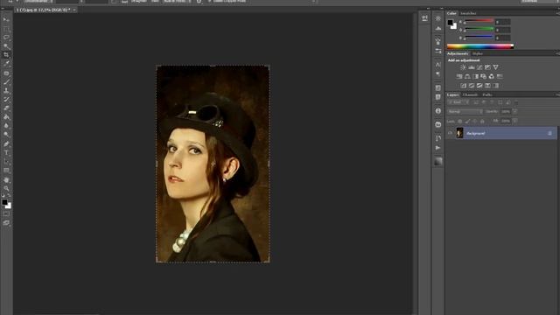Add a Black & White adjustment
The image size is (560, 315).
coord(476,76)
